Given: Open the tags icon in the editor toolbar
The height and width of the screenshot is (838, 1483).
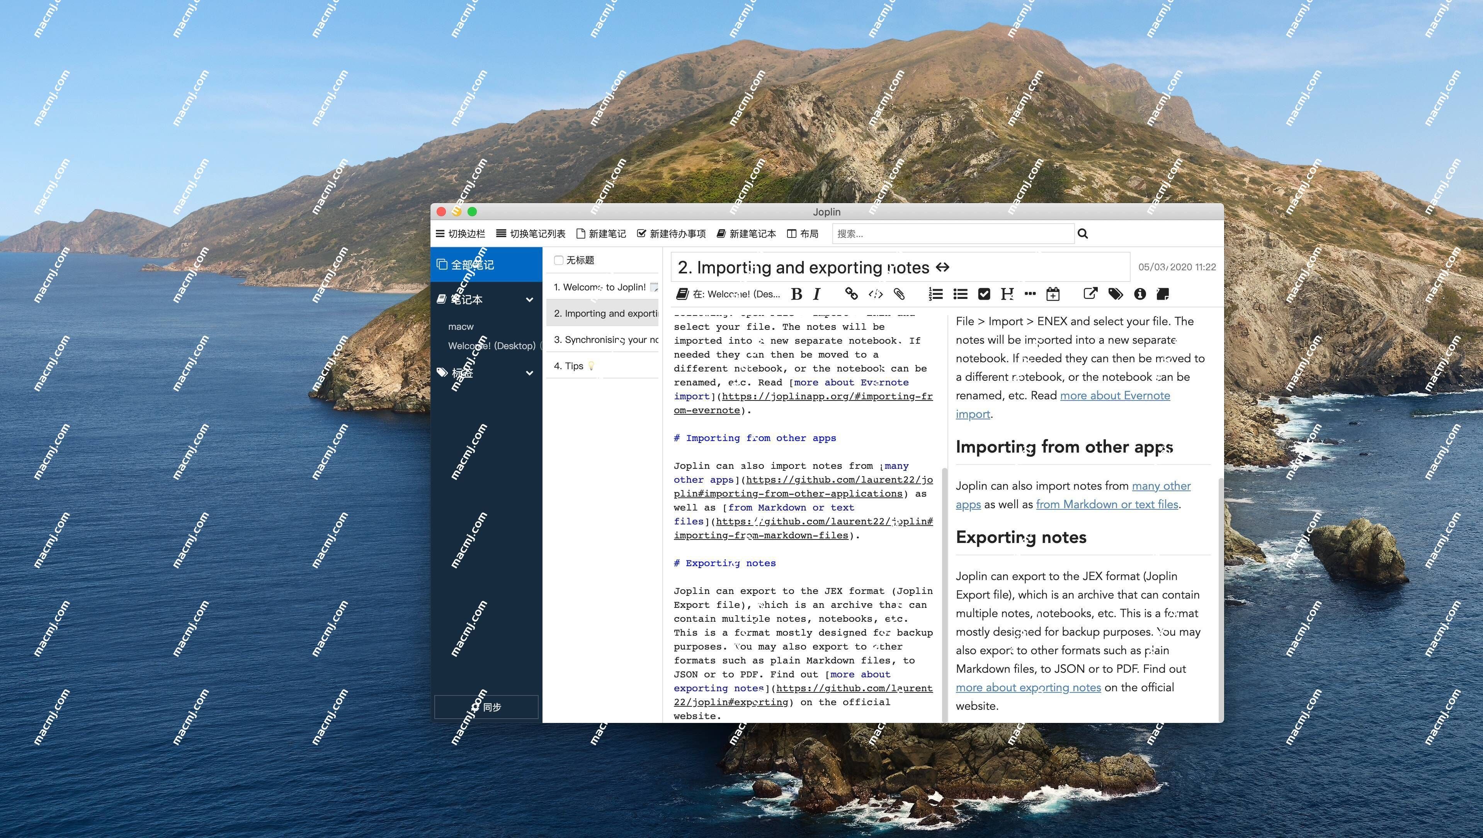Looking at the screenshot, I should 1115,294.
